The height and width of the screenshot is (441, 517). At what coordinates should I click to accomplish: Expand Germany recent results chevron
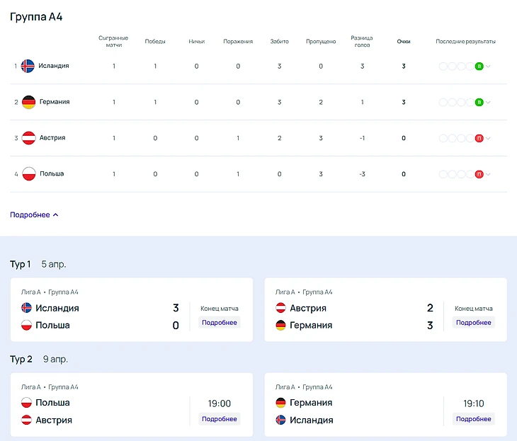coord(489,103)
